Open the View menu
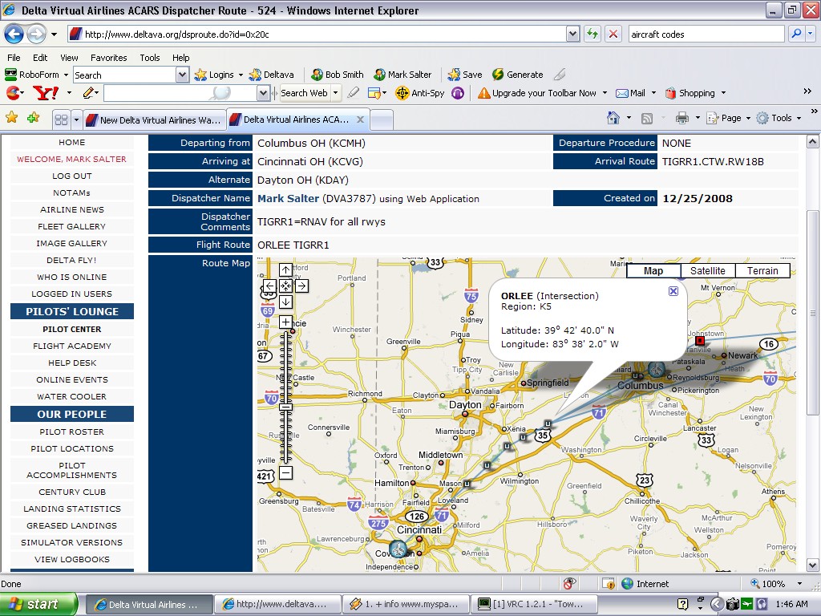Viewport: 821px width, 616px height. click(x=69, y=58)
